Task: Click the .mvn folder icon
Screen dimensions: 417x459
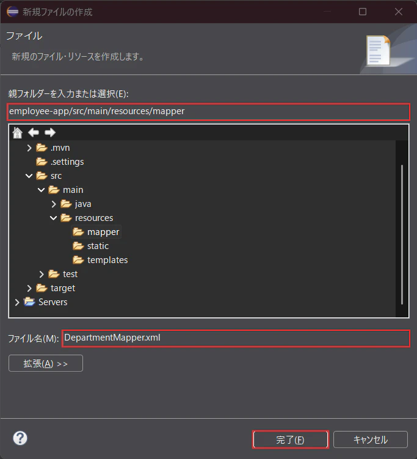Action: coord(42,148)
